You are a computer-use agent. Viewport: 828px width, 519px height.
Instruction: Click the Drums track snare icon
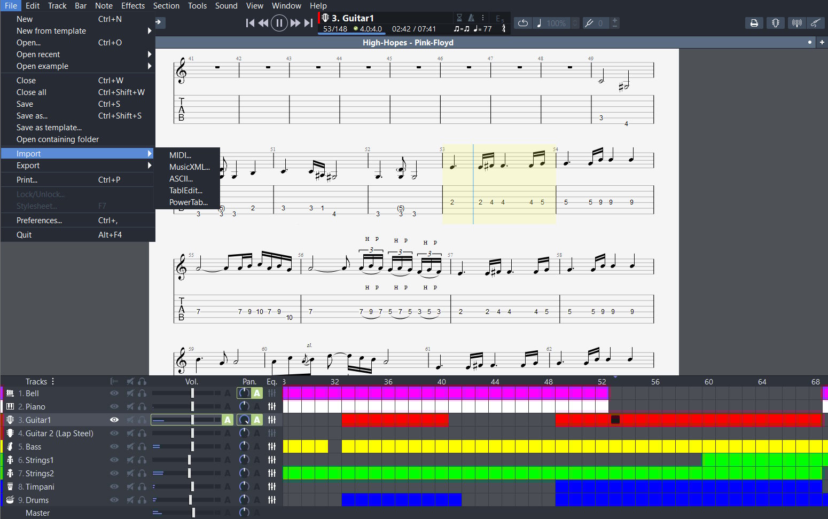[x=10, y=500]
